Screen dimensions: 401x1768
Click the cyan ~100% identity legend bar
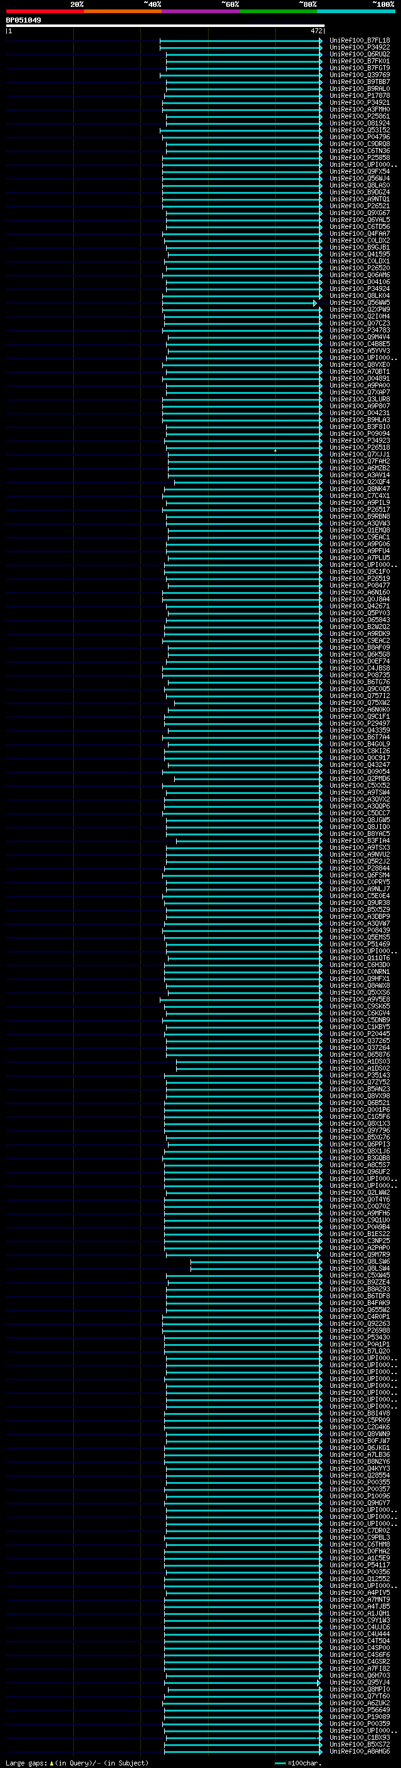[357, 11]
